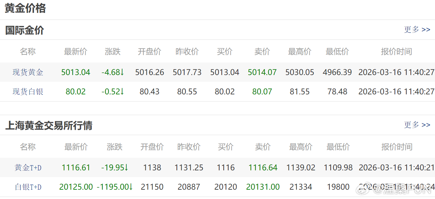The image size is (435, 199).
Task: Click the latest price 5013.04 of 现货黄金
Action: pyautogui.click(x=76, y=72)
